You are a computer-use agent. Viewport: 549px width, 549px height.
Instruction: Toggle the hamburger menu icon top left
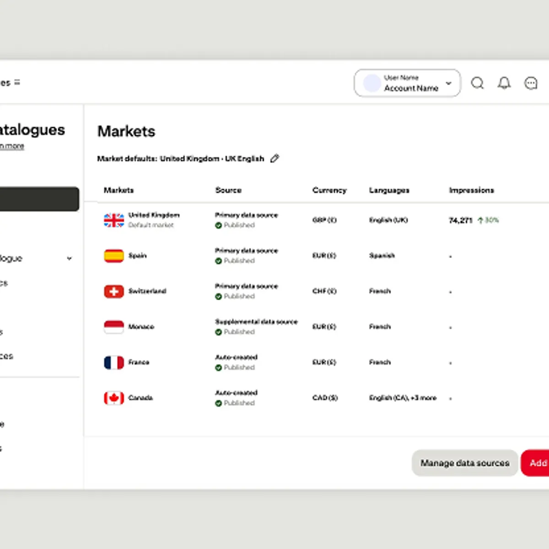tap(17, 82)
